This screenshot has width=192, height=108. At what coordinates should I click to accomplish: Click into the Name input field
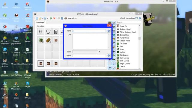pyautogui.click(x=89, y=31)
